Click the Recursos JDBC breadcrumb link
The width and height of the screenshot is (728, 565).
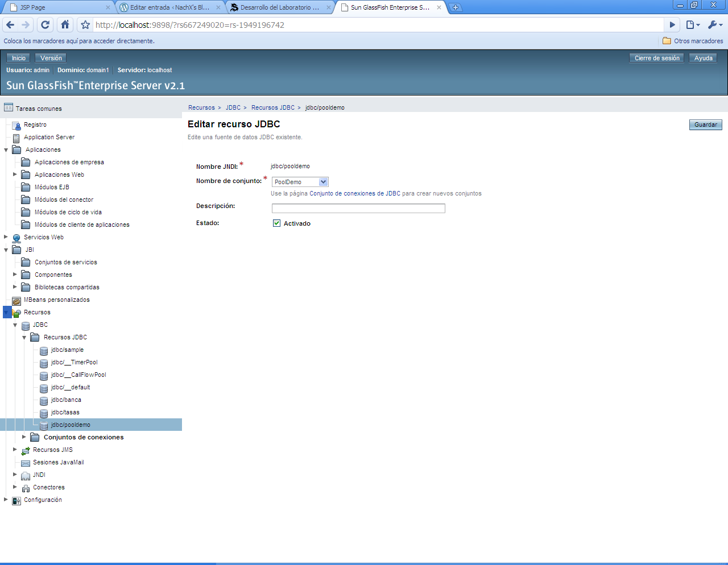[273, 107]
